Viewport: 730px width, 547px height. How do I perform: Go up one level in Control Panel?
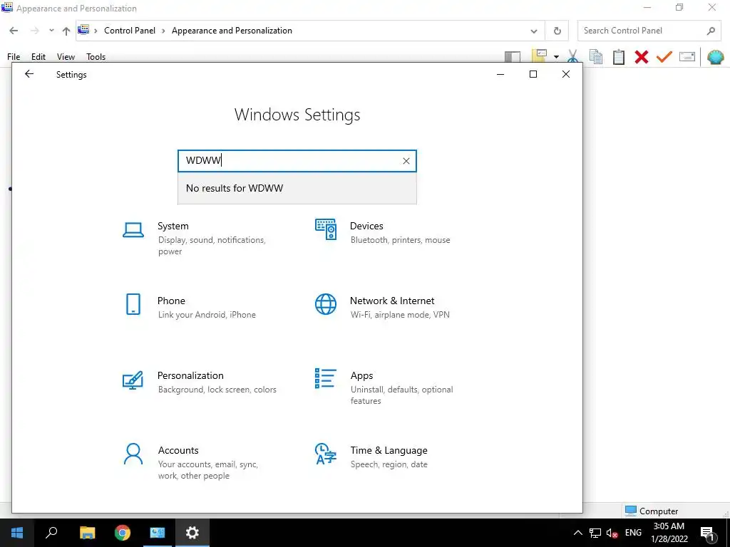pyautogui.click(x=66, y=31)
